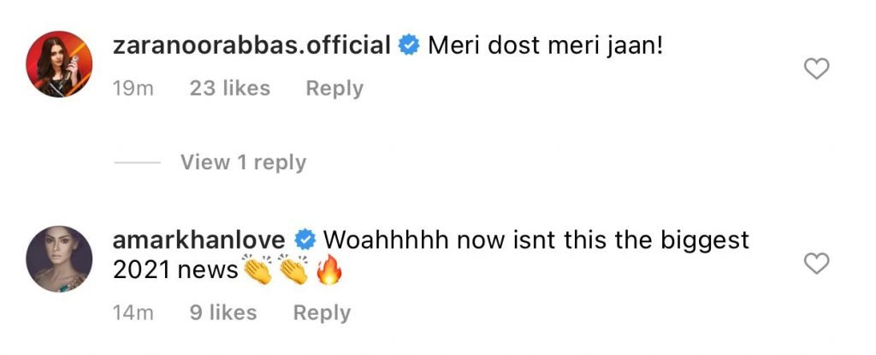
Task: Like the amarkhanlove comment with the heart
Action: [818, 263]
